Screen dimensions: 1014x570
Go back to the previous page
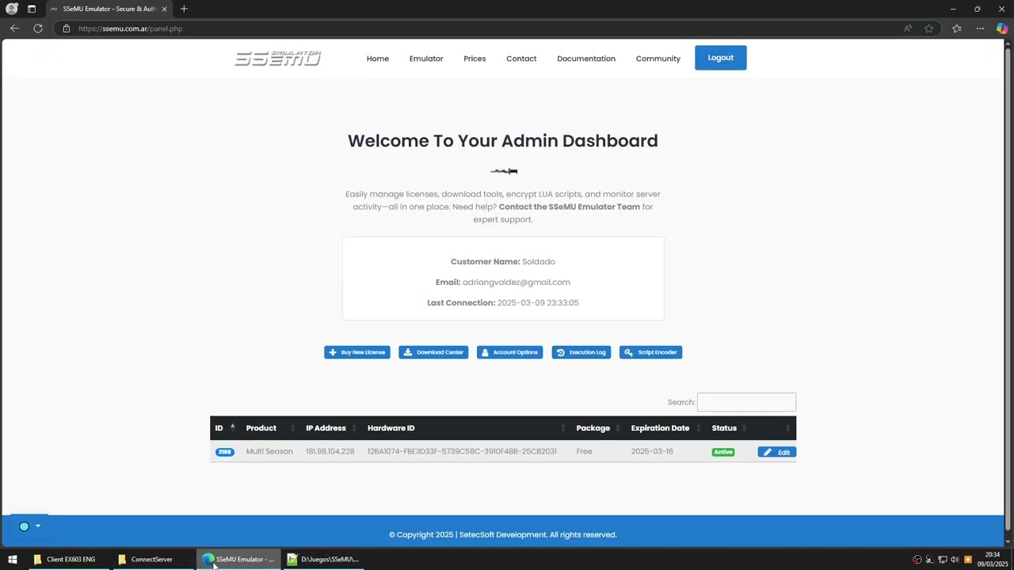pos(14,28)
